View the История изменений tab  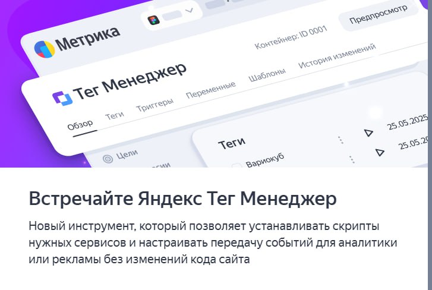[337, 56]
